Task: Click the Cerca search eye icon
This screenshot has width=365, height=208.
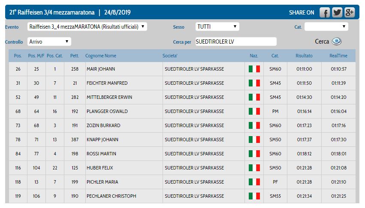Action: click(337, 42)
